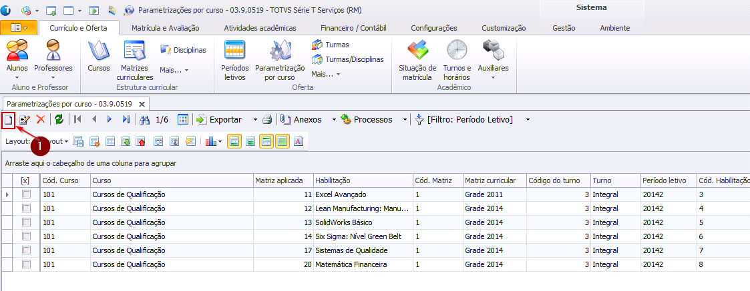750x291 pixels.
Task: Expand the Processos dropdown arrow
Action: (405, 120)
